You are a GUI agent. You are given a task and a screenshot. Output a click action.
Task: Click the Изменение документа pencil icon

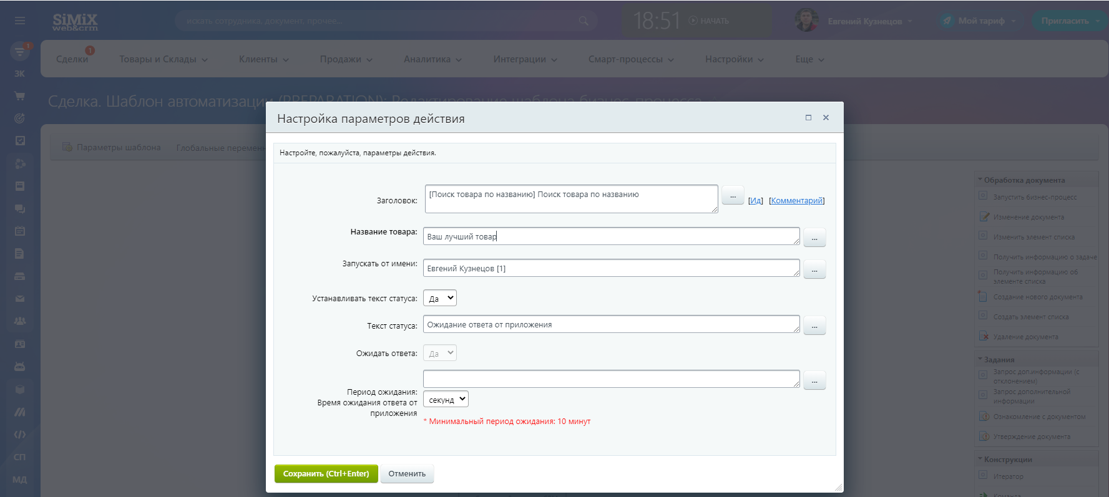click(x=984, y=217)
